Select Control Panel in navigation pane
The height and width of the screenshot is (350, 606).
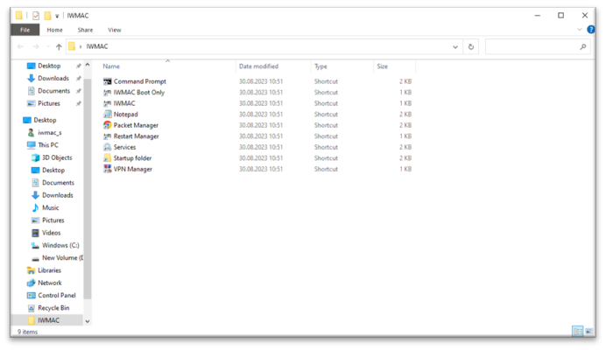[x=57, y=295]
